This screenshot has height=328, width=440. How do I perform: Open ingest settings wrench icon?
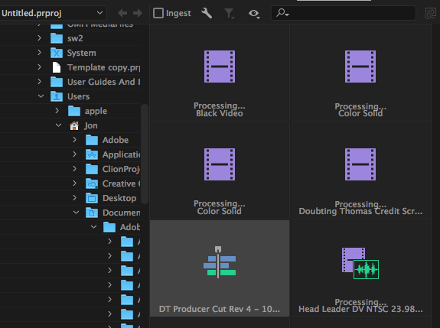pos(207,13)
